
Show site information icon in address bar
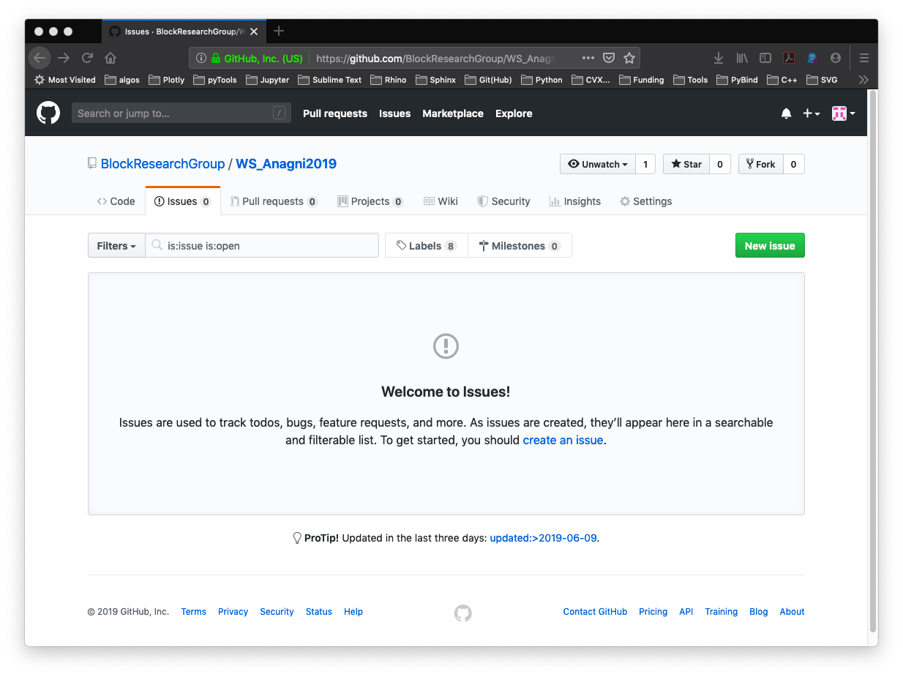tap(201, 58)
